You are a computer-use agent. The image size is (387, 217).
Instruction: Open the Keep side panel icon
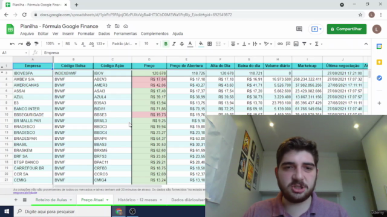379,62
